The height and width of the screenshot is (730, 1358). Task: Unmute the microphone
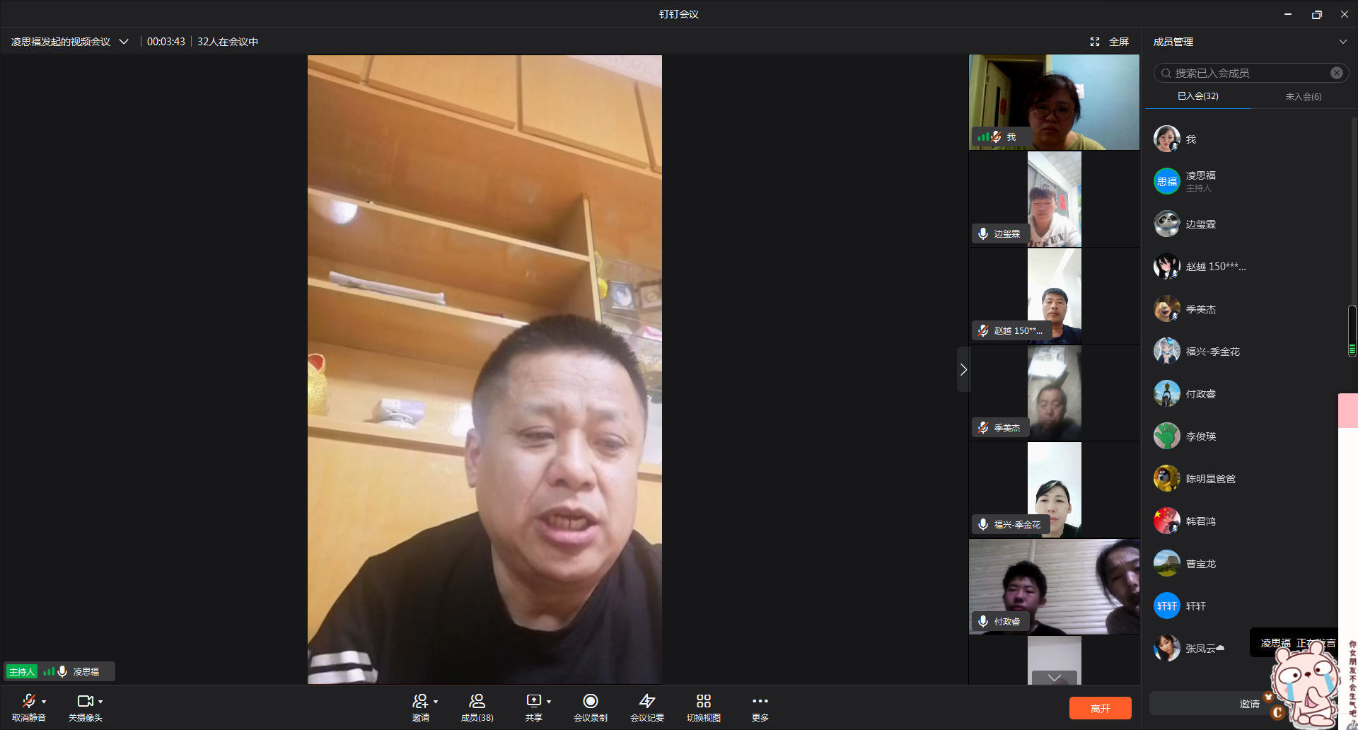click(28, 701)
